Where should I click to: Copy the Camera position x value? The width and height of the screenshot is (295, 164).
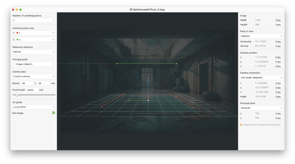pos(278,57)
